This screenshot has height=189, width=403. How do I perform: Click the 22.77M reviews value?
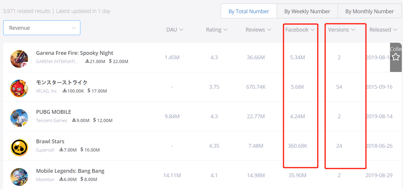256,116
